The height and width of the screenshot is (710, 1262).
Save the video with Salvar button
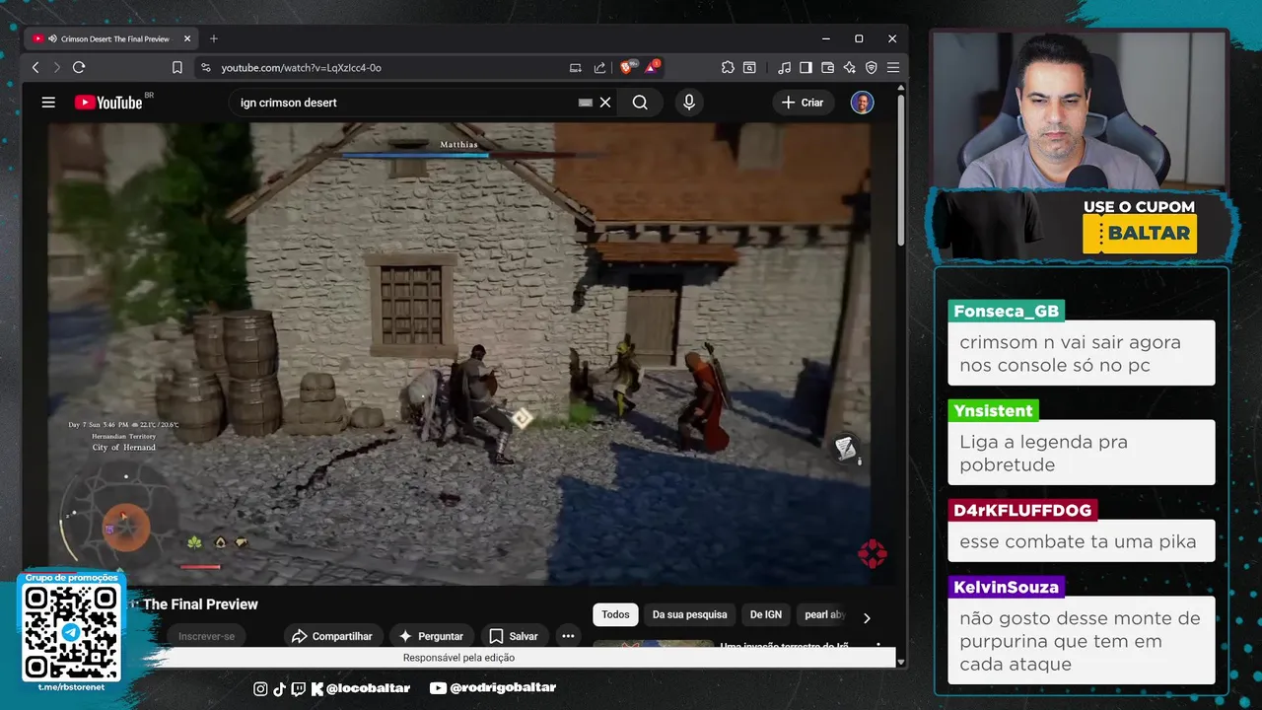pos(514,636)
